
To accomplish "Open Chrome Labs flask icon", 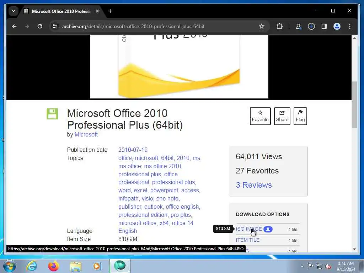I will tap(298, 26).
